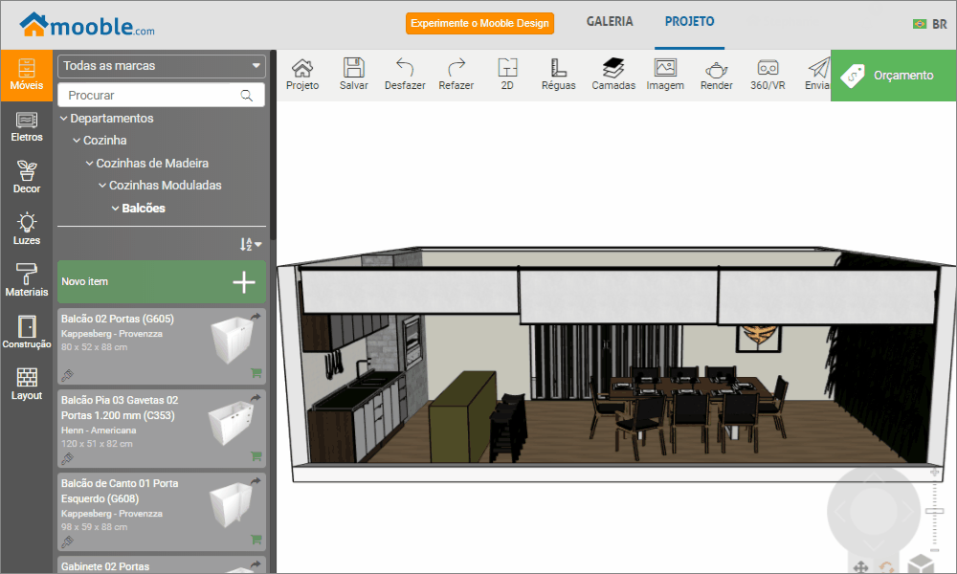Select Balcão Pia 03 Gavetas thumbnail
The width and height of the screenshot is (957, 574).
tap(231, 422)
